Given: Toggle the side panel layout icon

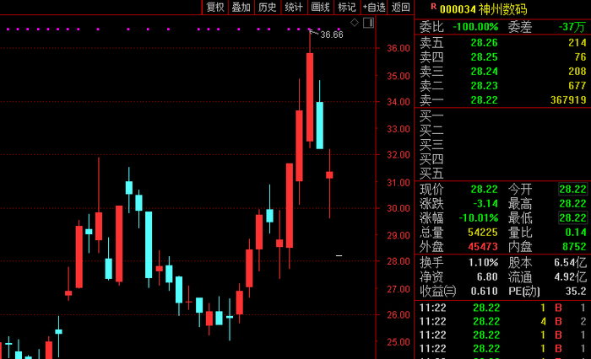Looking at the screenshot, I should tap(368, 23).
